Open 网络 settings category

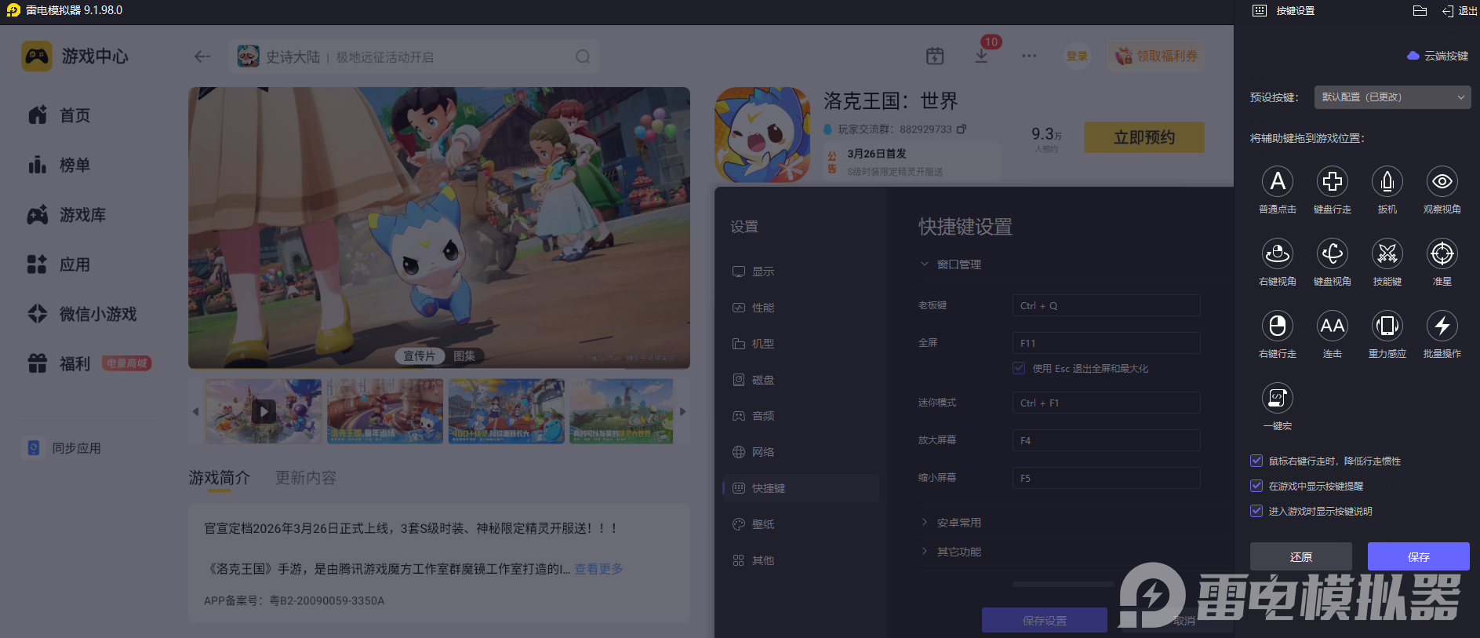pyautogui.click(x=801, y=452)
